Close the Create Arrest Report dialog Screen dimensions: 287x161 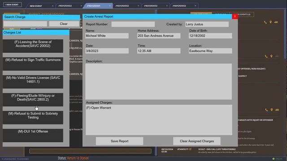pyautogui.click(x=235, y=17)
